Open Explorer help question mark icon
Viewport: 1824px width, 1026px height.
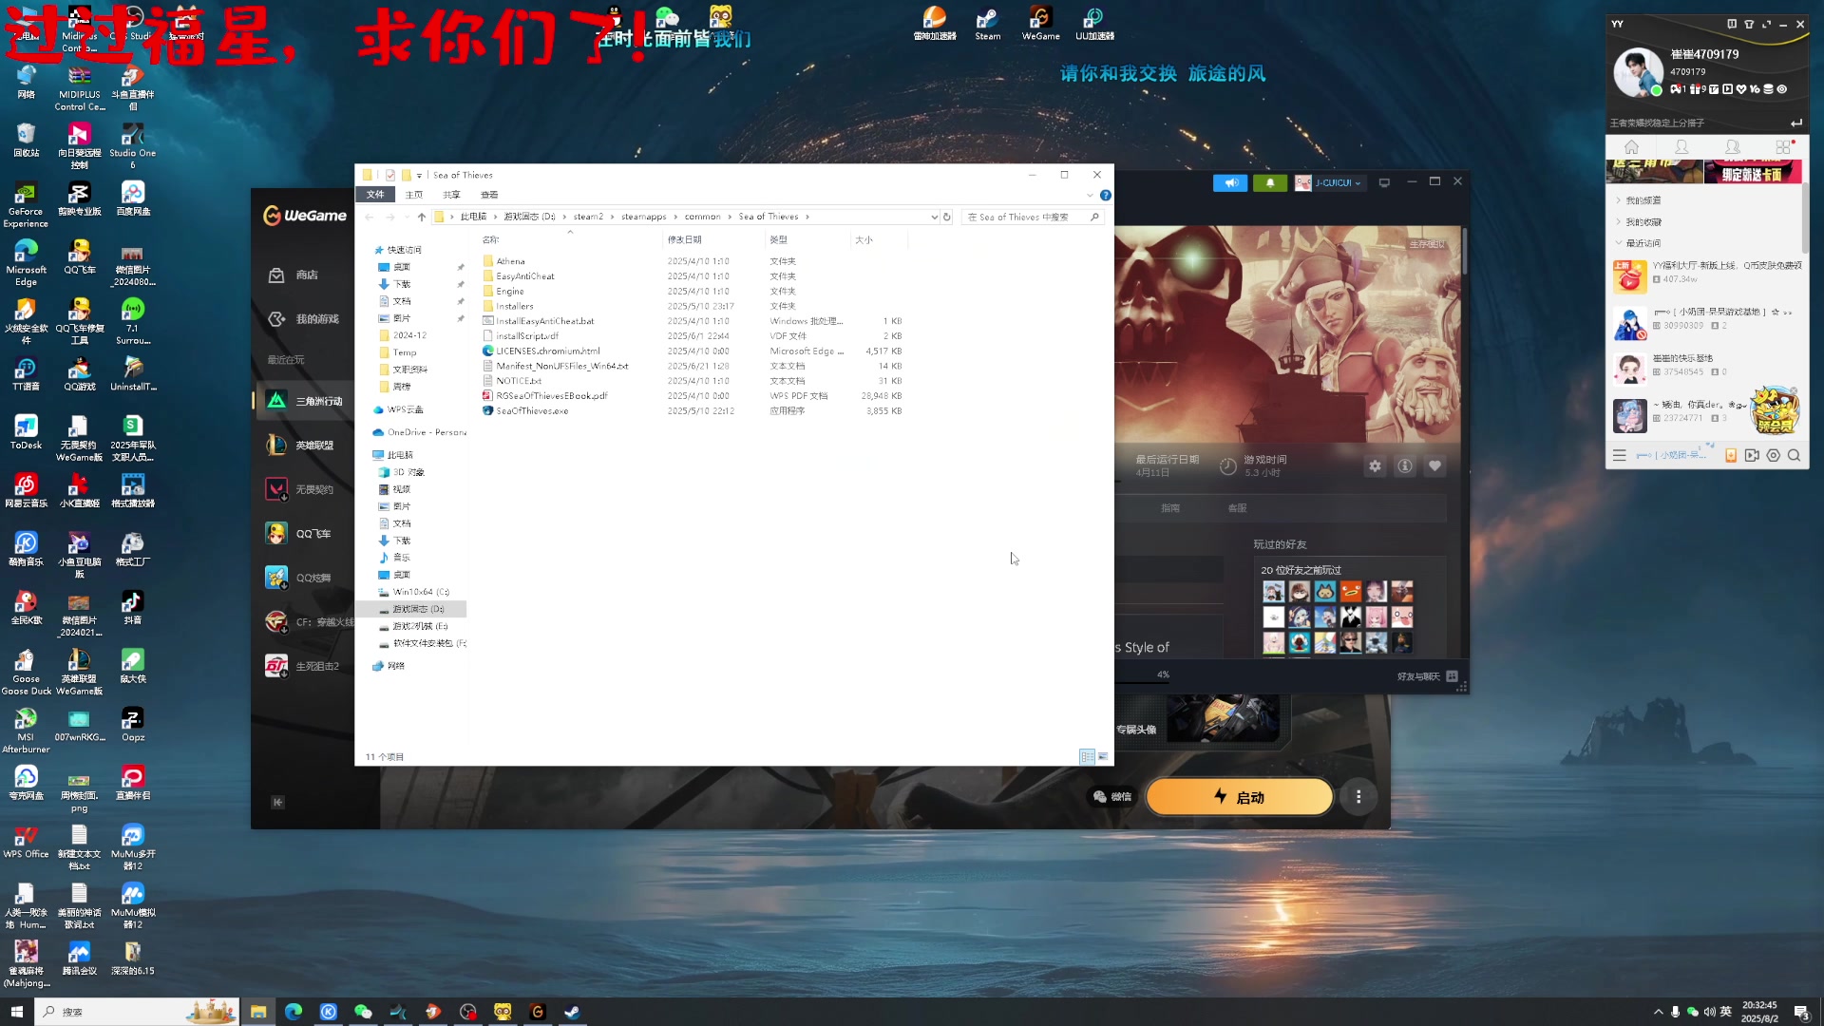coord(1106,196)
